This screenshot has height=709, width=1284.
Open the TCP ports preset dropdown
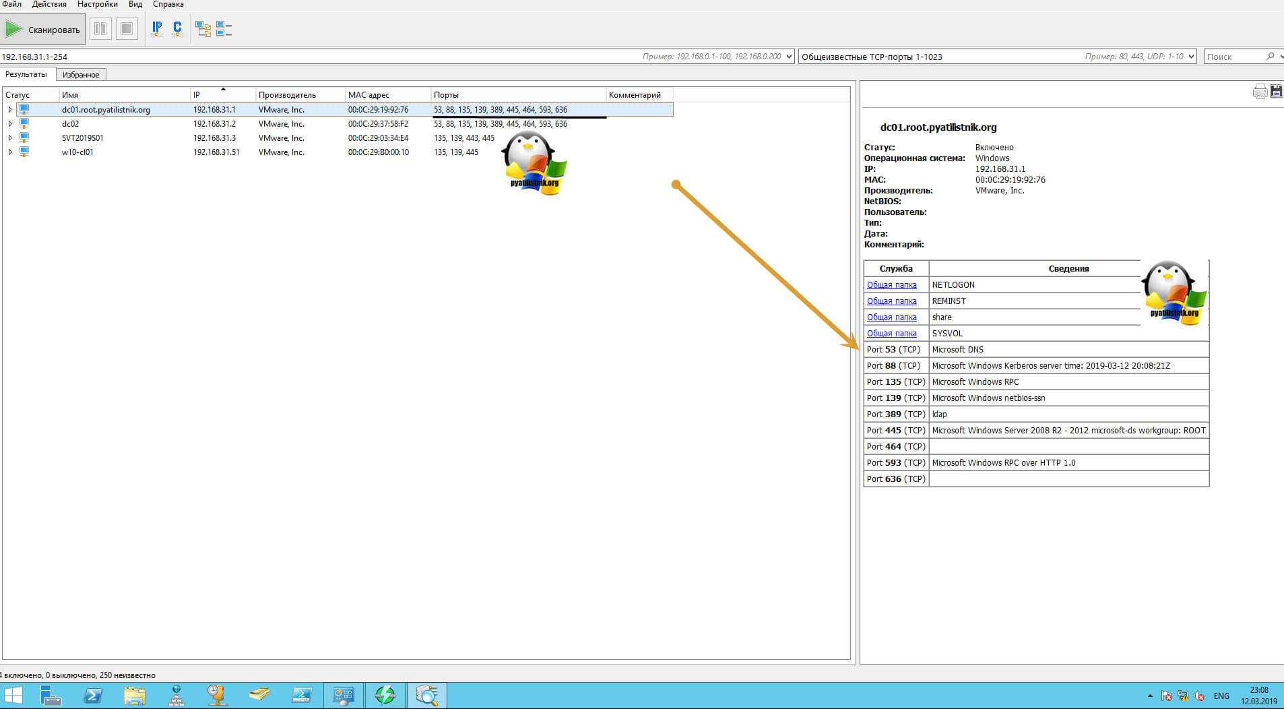click(1191, 57)
